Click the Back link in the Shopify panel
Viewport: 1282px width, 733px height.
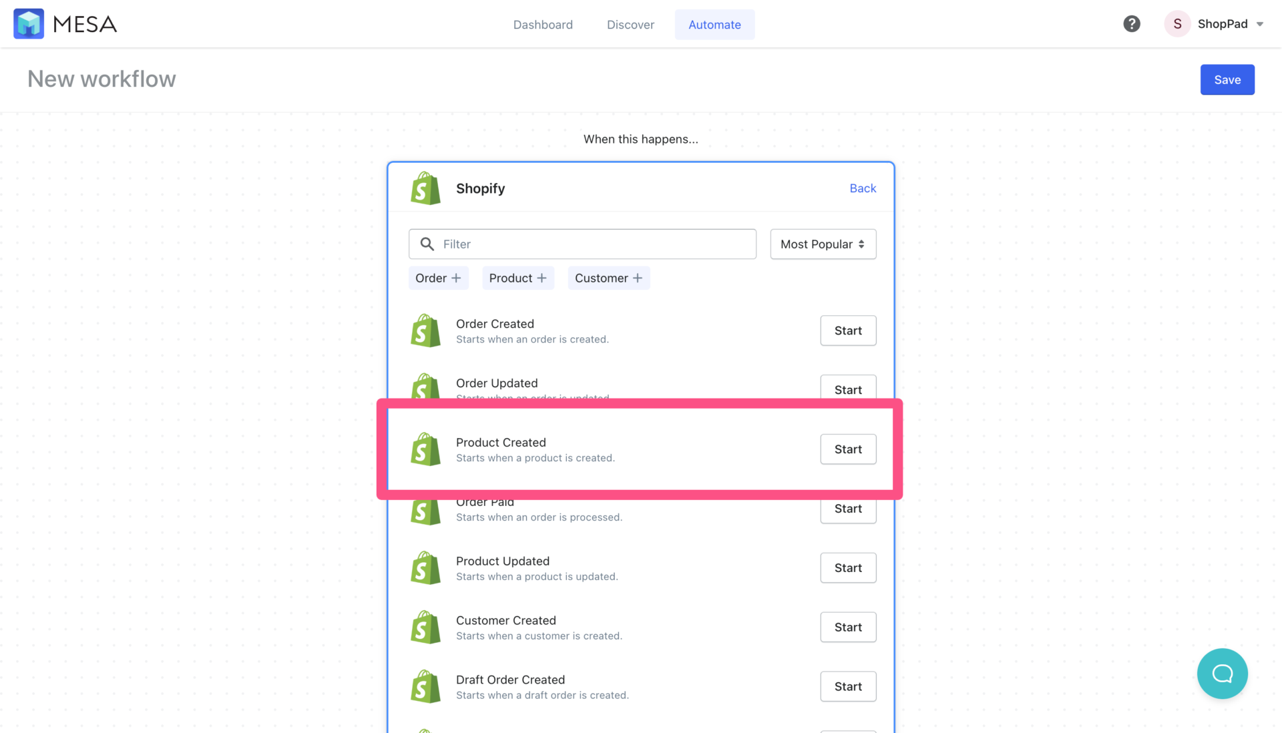(863, 188)
